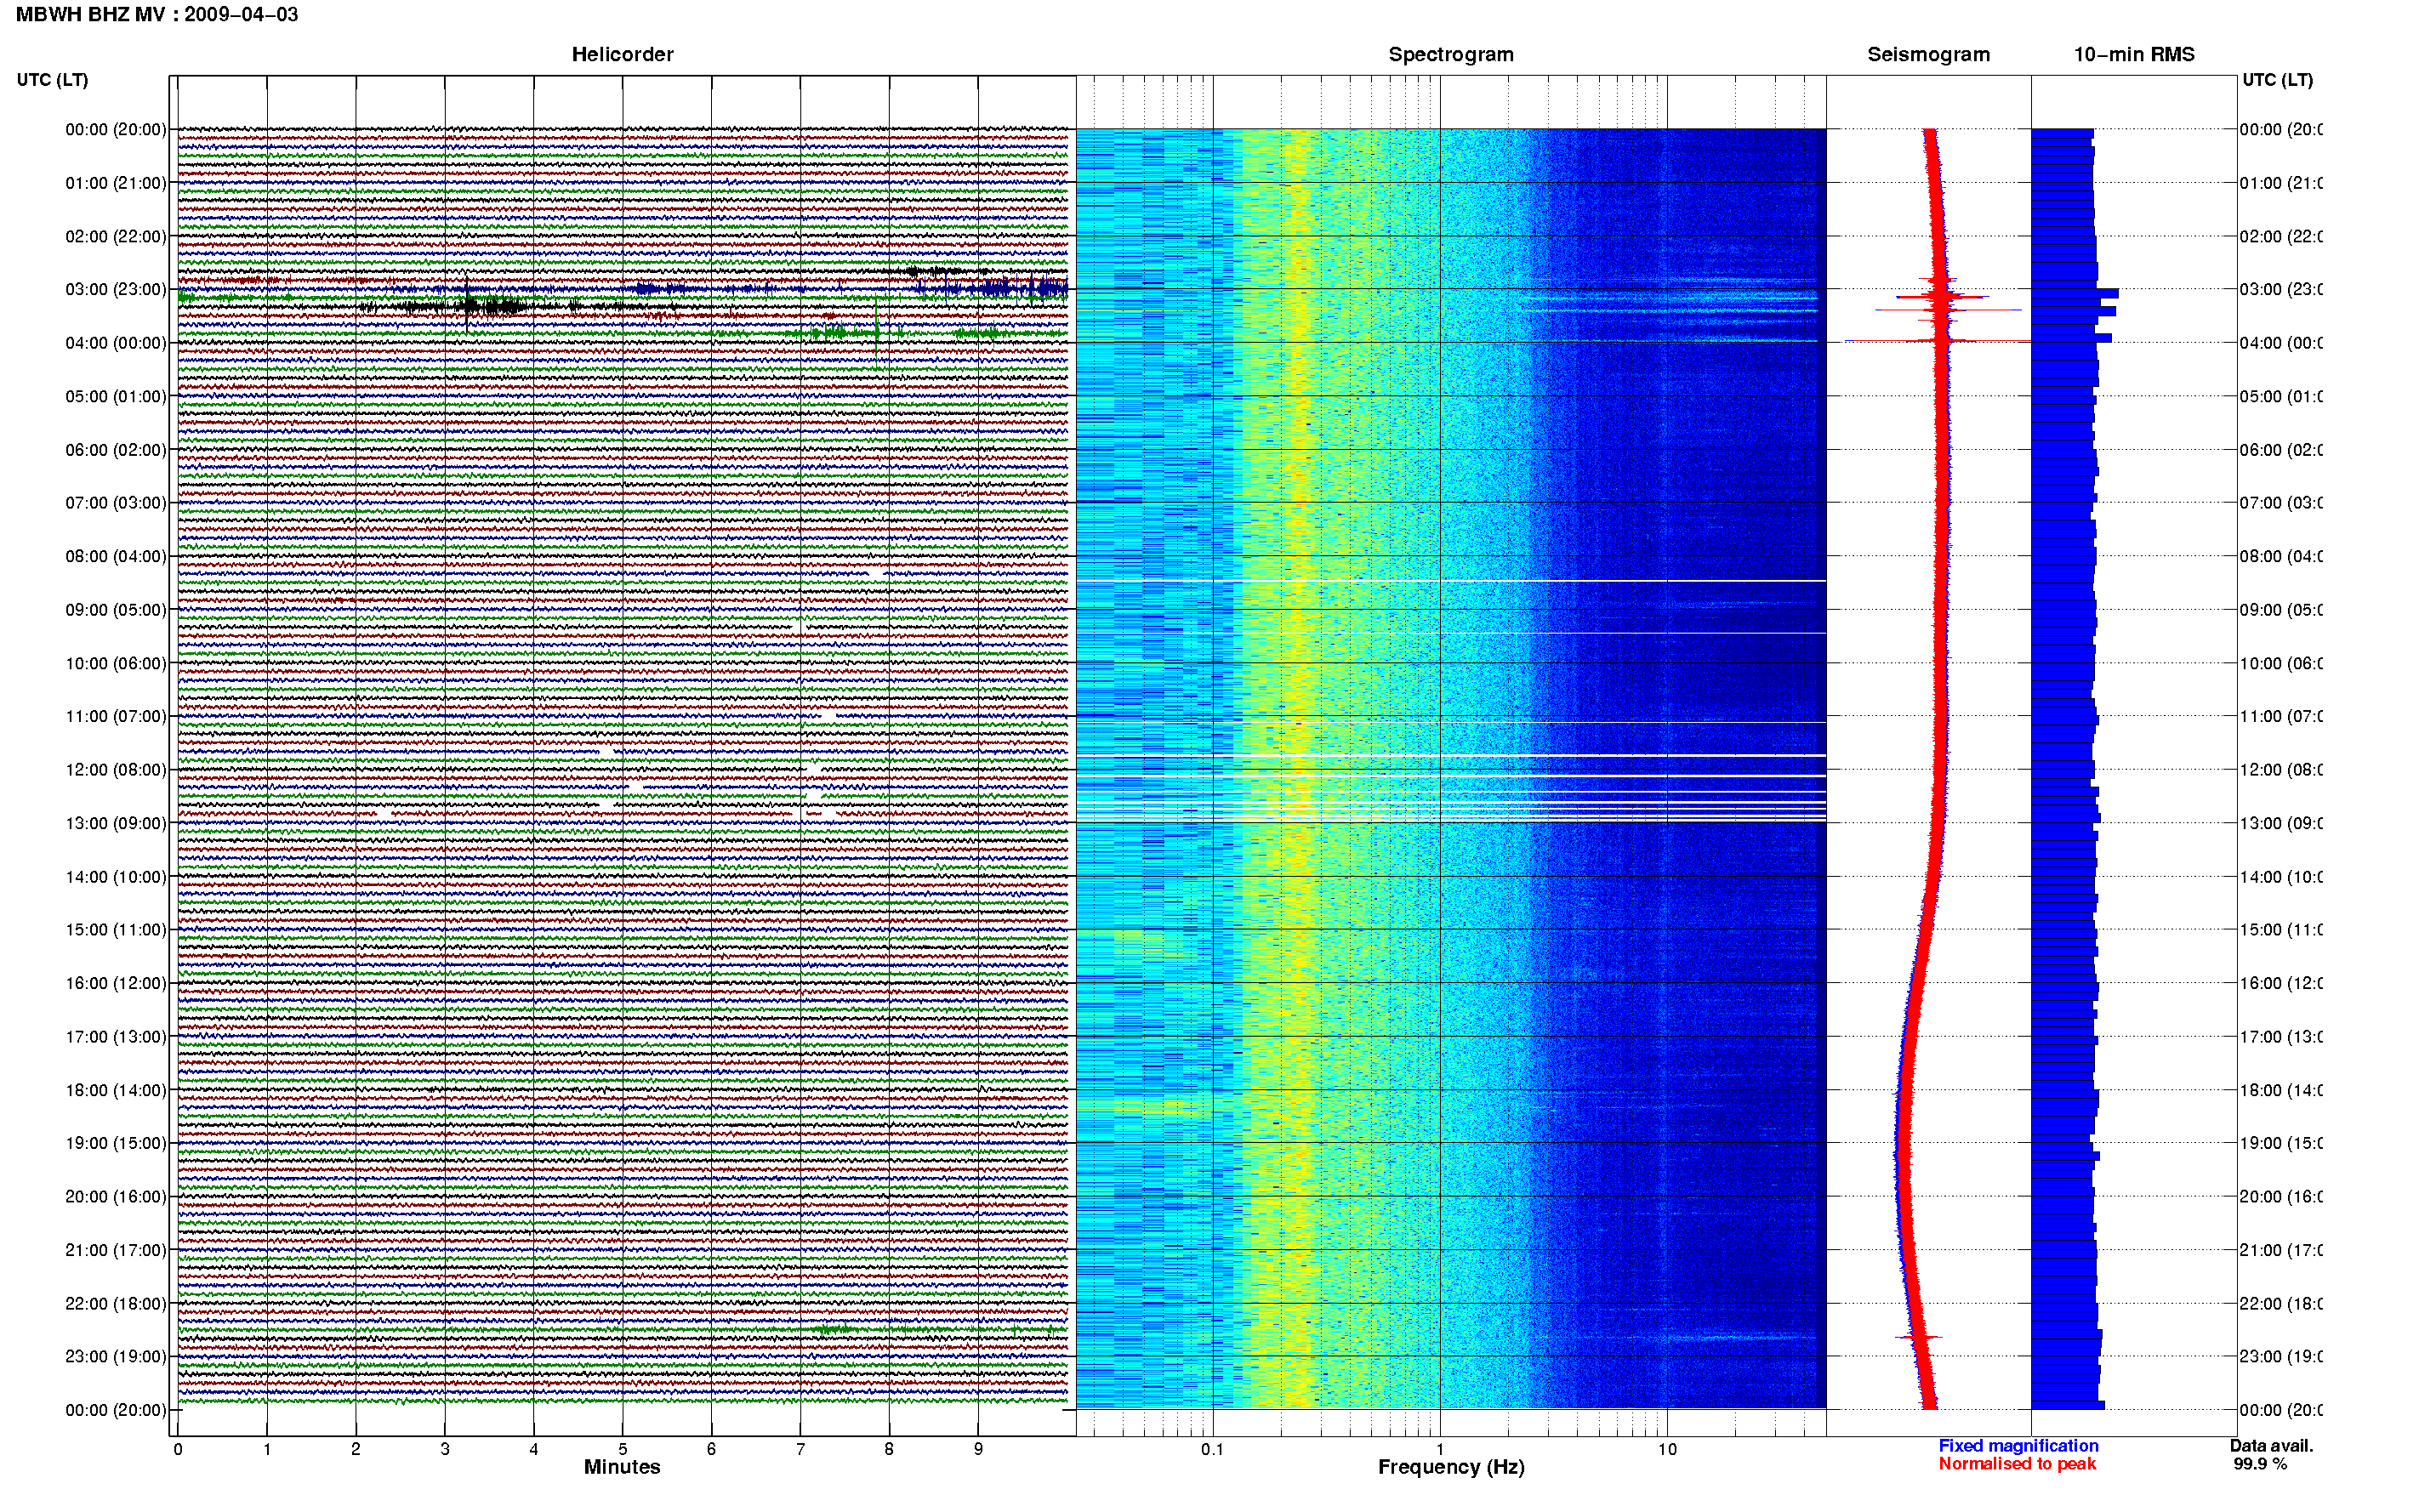The width and height of the screenshot is (2419, 1512).
Task: Click the left '01:00 (21:00)' time label
Action: [116, 183]
